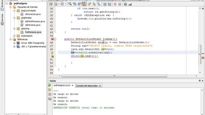
Task: Collapse the prjPostgres project node
Action: click(7, 4)
